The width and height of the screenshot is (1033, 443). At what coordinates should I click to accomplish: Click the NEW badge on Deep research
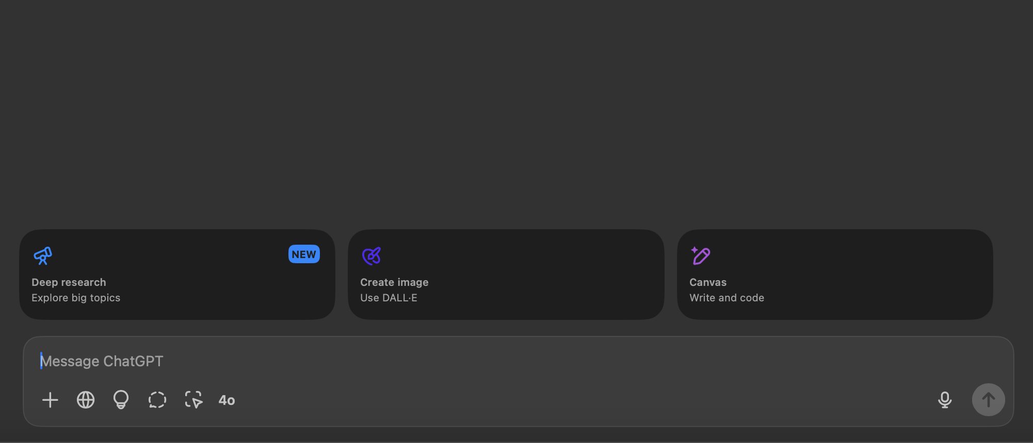coord(304,254)
